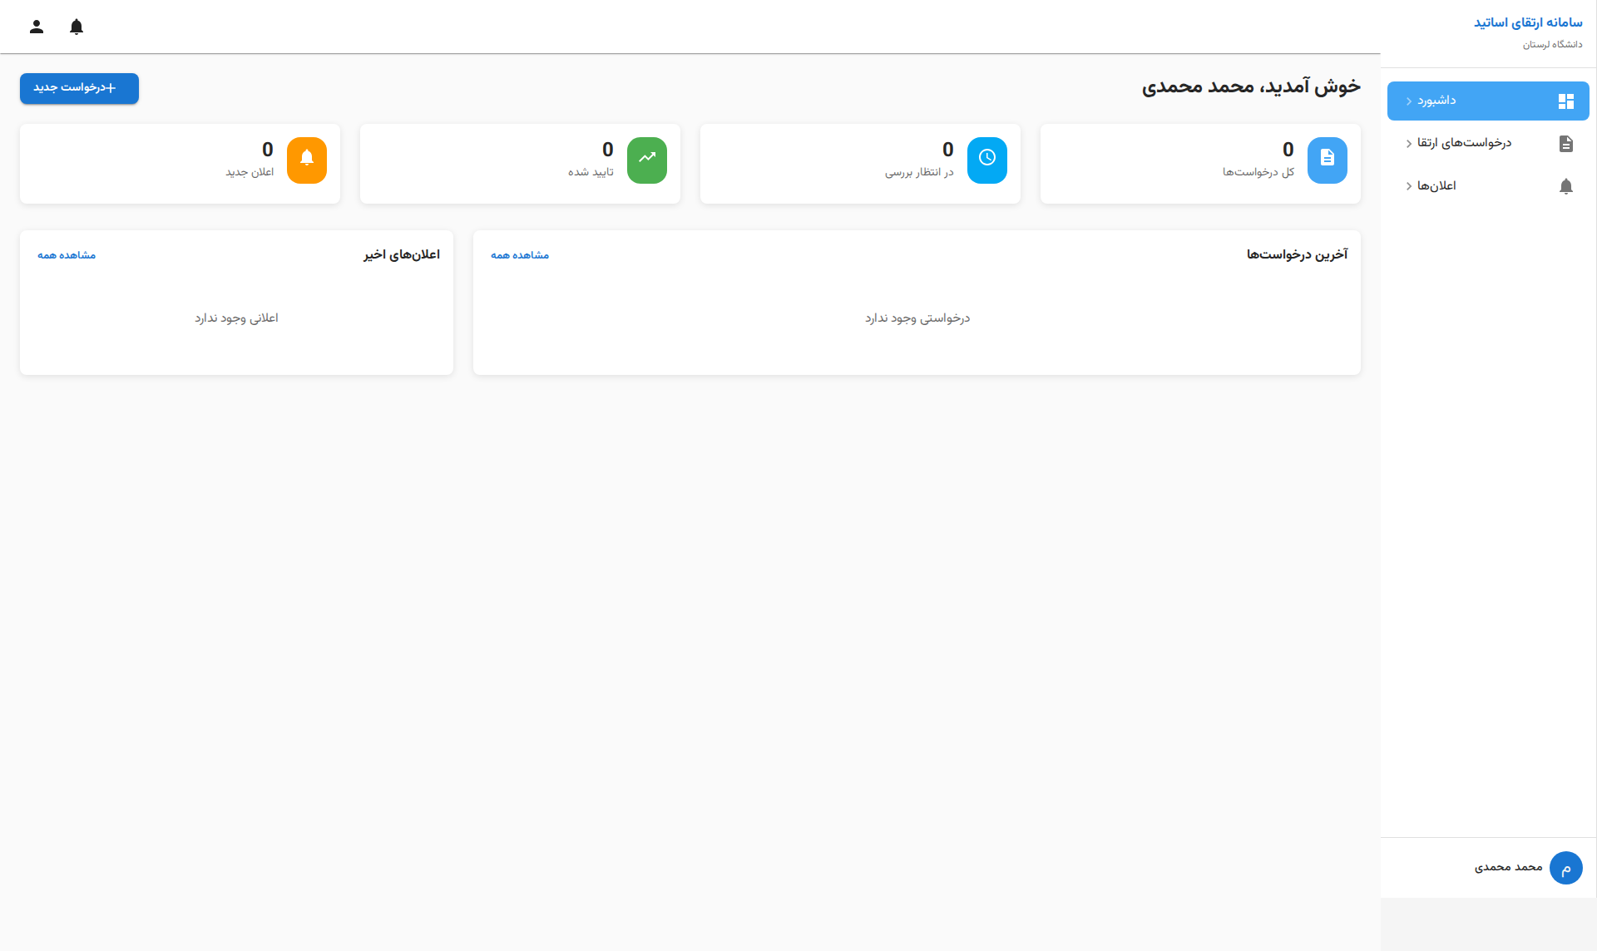
Task: Expand the chevron next to اعلان‌ها
Action: pos(1409,186)
